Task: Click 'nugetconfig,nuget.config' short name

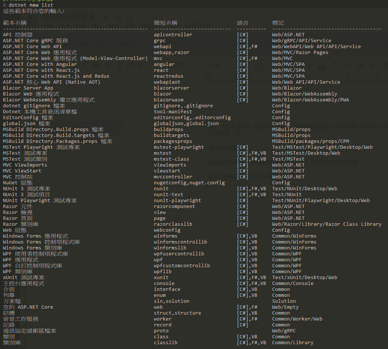Action: (x=189, y=183)
